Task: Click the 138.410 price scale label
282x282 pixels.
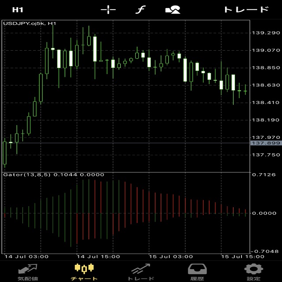Action: (266, 103)
